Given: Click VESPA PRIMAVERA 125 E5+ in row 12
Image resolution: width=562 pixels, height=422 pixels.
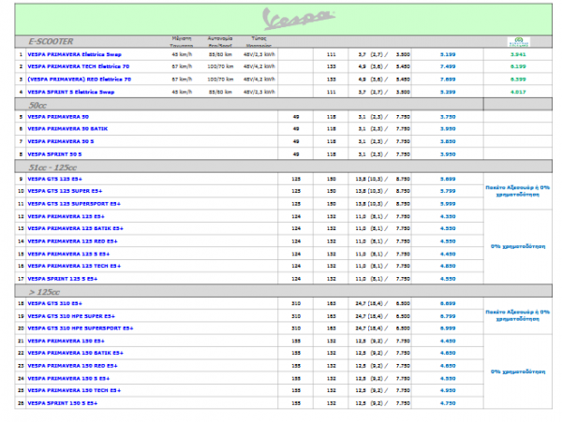Looking at the screenshot, I should pos(66,216).
